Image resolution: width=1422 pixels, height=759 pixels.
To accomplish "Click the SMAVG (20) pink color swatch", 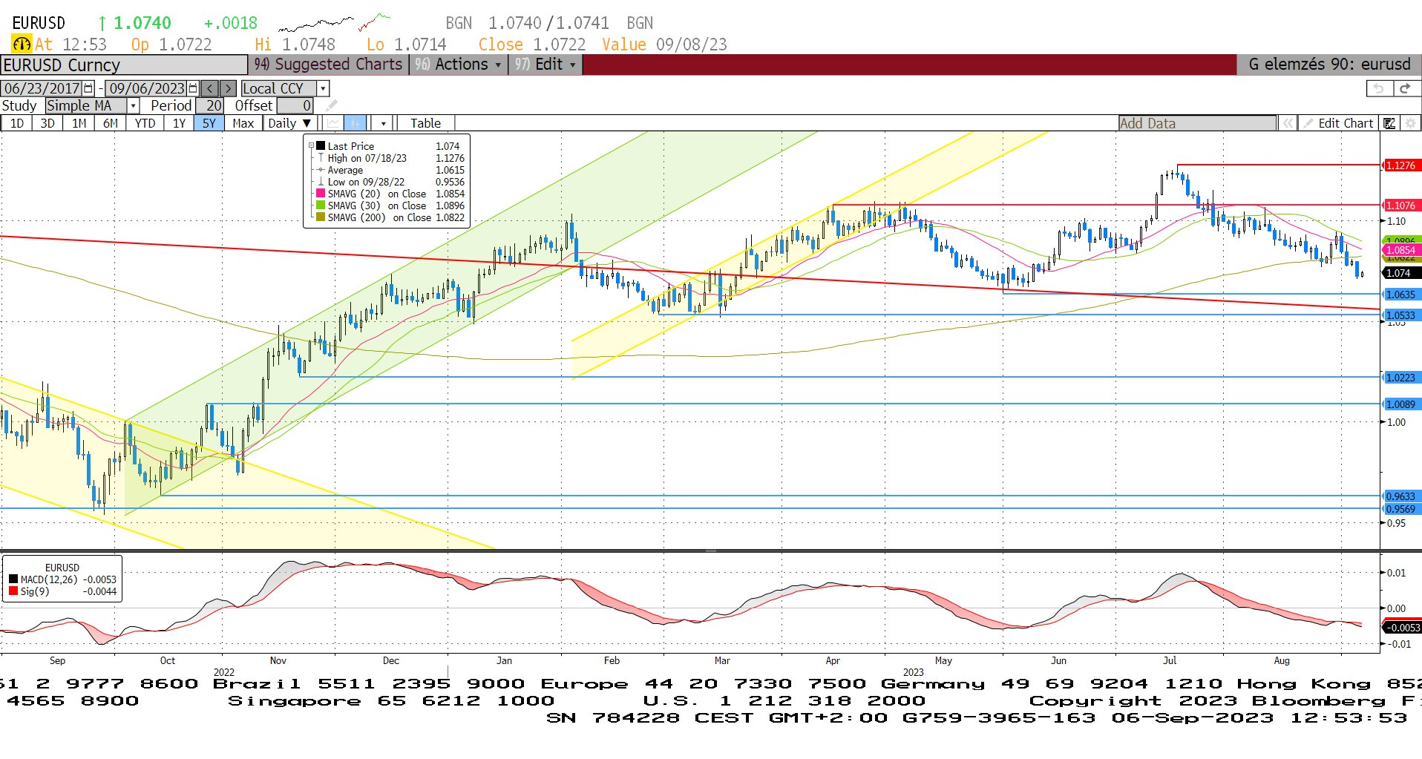I will click(x=321, y=194).
